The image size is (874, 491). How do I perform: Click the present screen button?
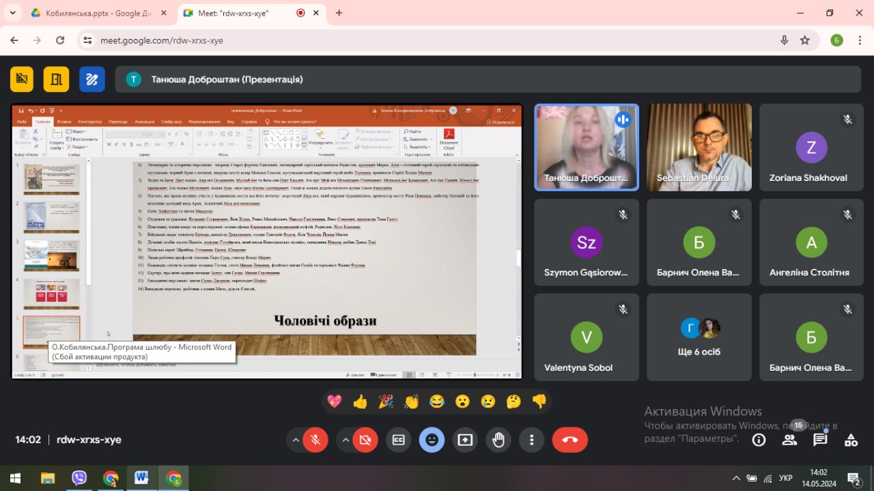[x=465, y=440]
